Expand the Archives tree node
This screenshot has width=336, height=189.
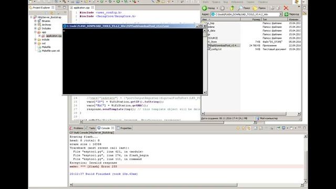point(35,25)
